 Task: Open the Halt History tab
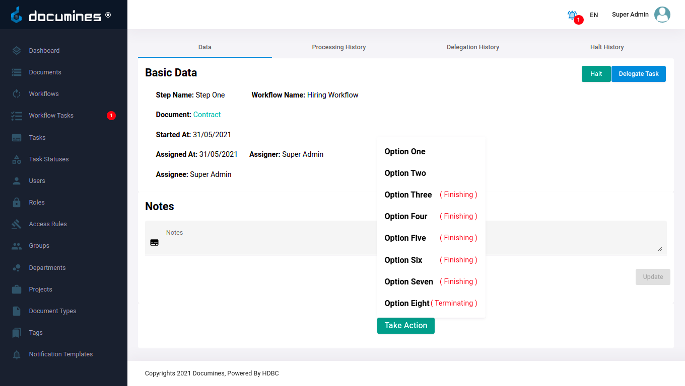[x=606, y=47]
